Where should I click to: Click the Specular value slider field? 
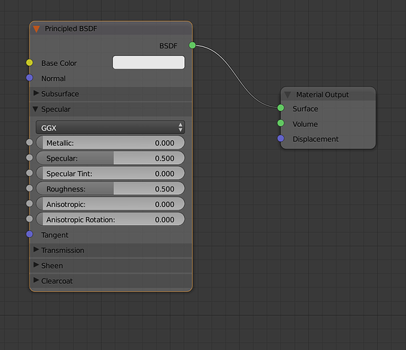pyautogui.click(x=110, y=158)
